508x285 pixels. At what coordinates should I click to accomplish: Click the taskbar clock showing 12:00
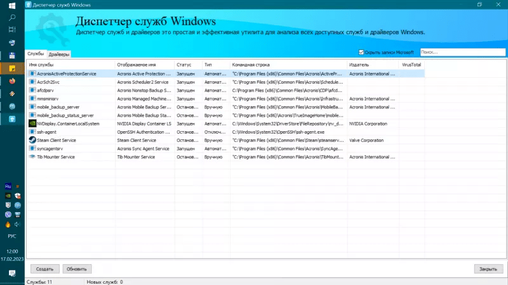12,251
